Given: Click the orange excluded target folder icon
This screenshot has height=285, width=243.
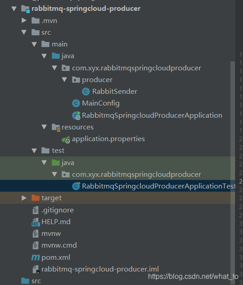Looking at the screenshot, I should pyautogui.click(x=36, y=198).
